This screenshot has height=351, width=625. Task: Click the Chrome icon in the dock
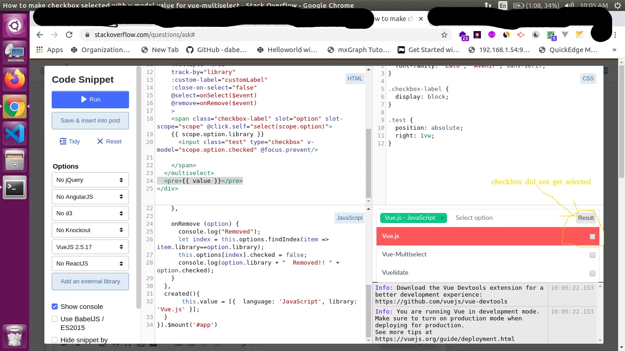15,107
